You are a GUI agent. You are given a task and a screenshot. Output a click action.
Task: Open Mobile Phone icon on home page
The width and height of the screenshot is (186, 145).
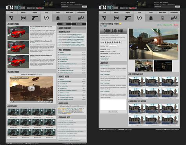point(69,18)
